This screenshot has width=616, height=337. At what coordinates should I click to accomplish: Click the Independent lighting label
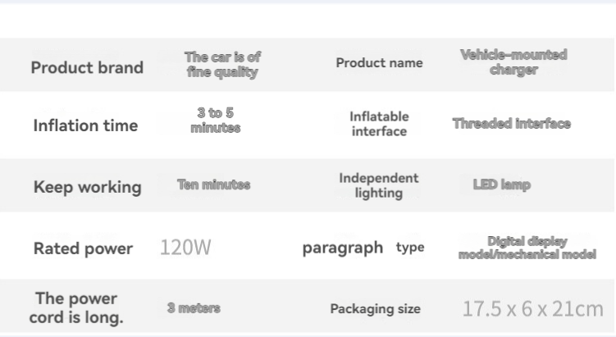click(x=379, y=186)
